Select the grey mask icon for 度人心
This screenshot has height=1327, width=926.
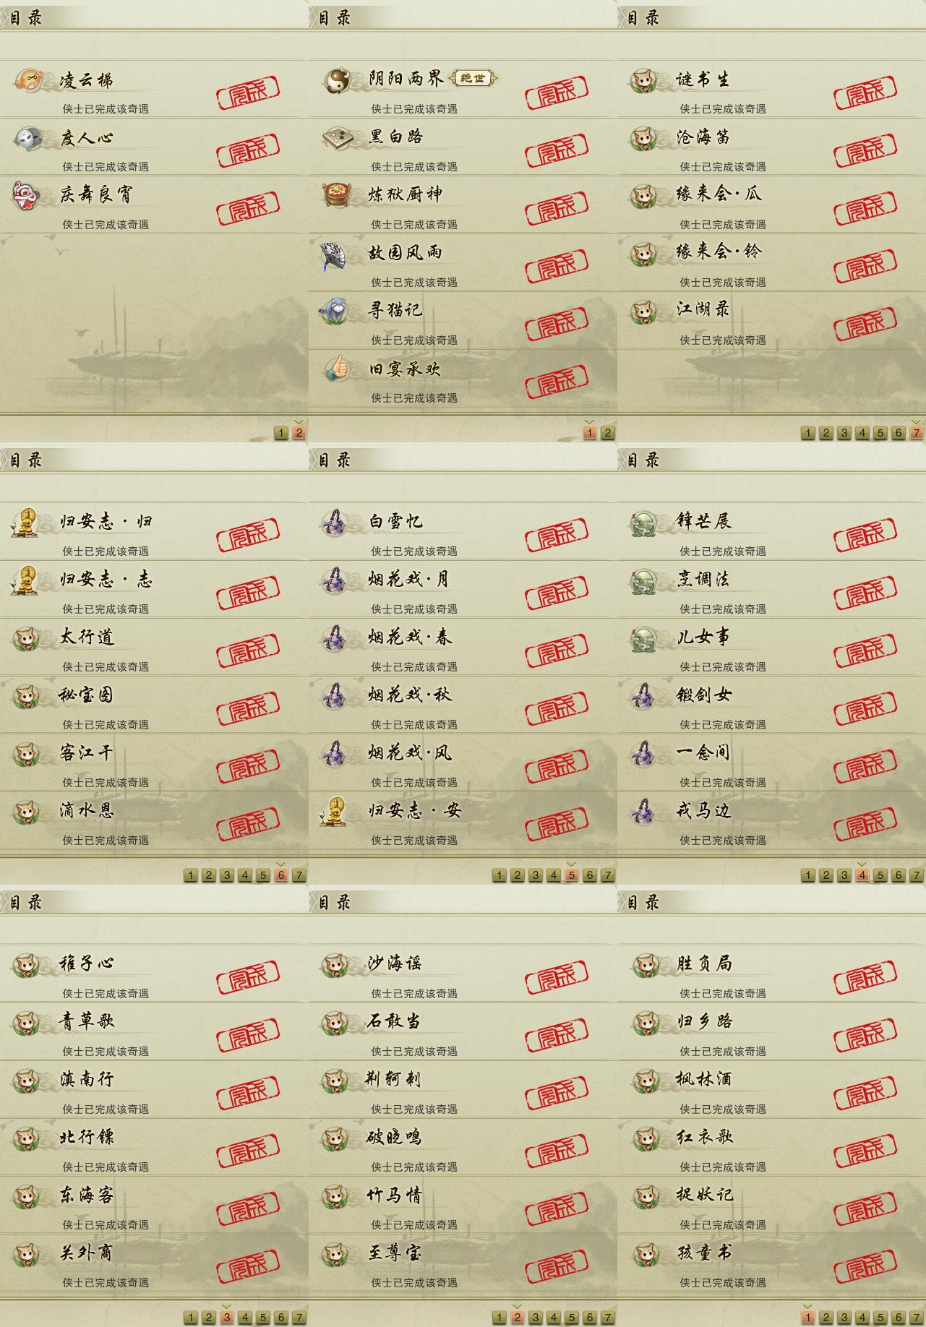click(27, 137)
